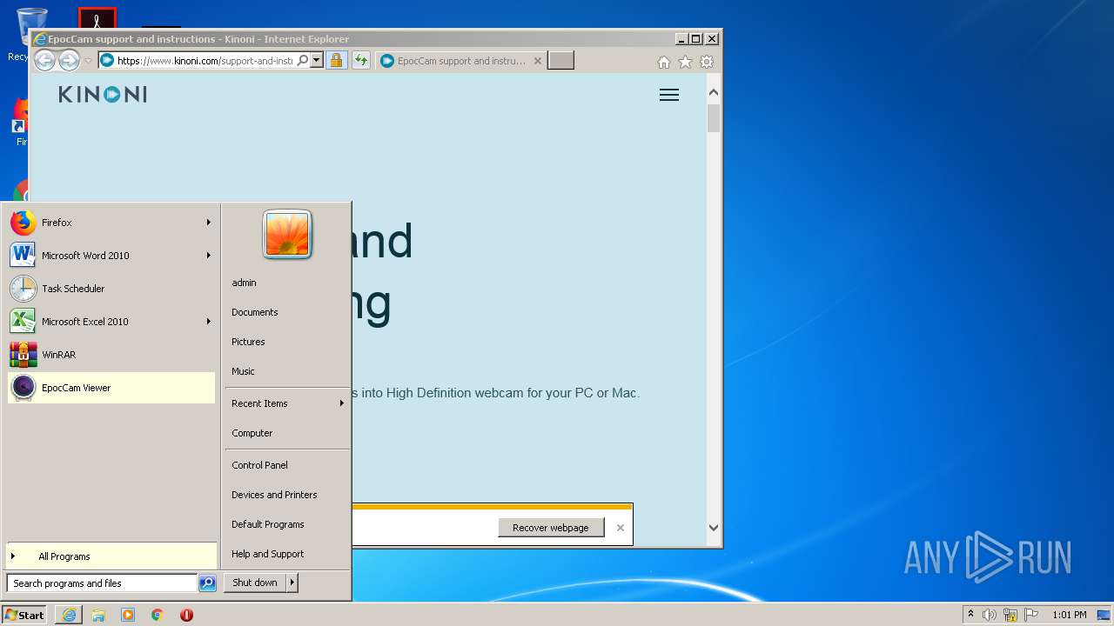Open WinRAR from the Start menu
This screenshot has height=626, width=1114.
111,355
